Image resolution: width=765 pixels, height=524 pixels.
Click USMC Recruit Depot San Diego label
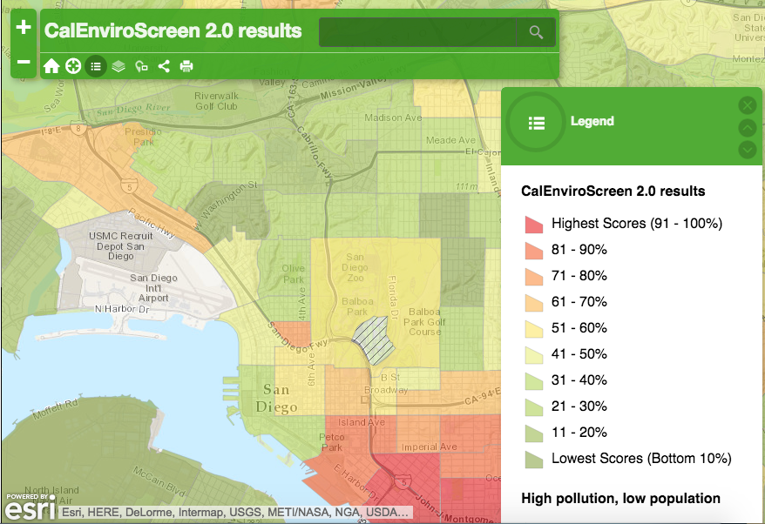(120, 245)
